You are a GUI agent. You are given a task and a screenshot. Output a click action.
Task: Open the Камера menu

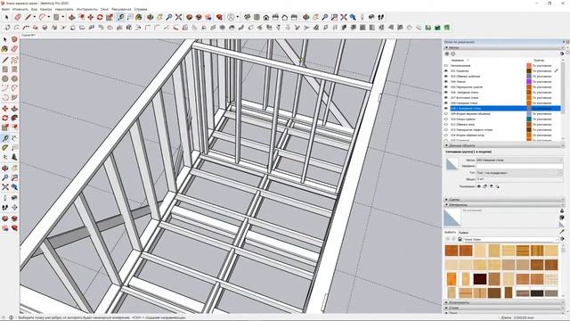click(x=45, y=9)
